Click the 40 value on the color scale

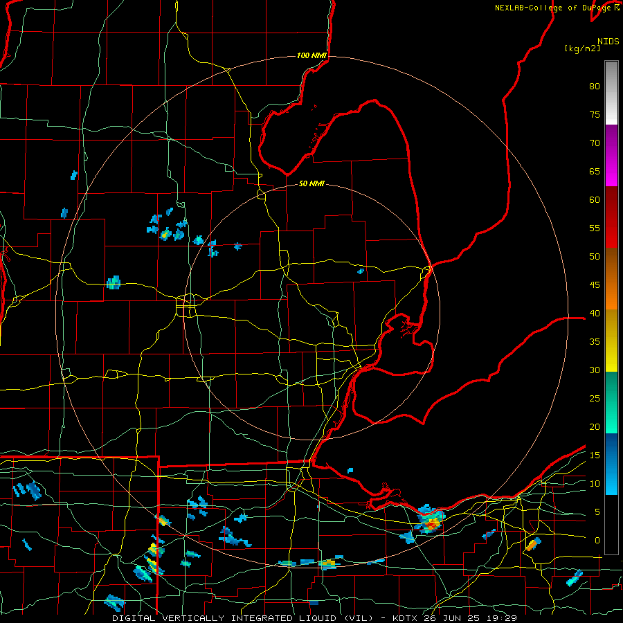595,314
